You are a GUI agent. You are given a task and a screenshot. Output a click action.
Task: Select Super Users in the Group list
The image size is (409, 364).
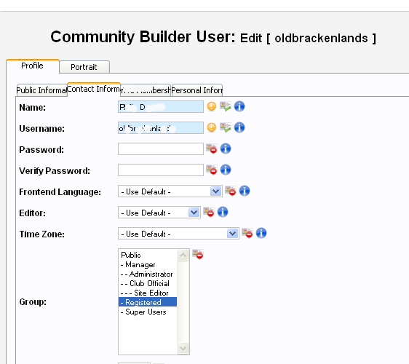pos(148,312)
